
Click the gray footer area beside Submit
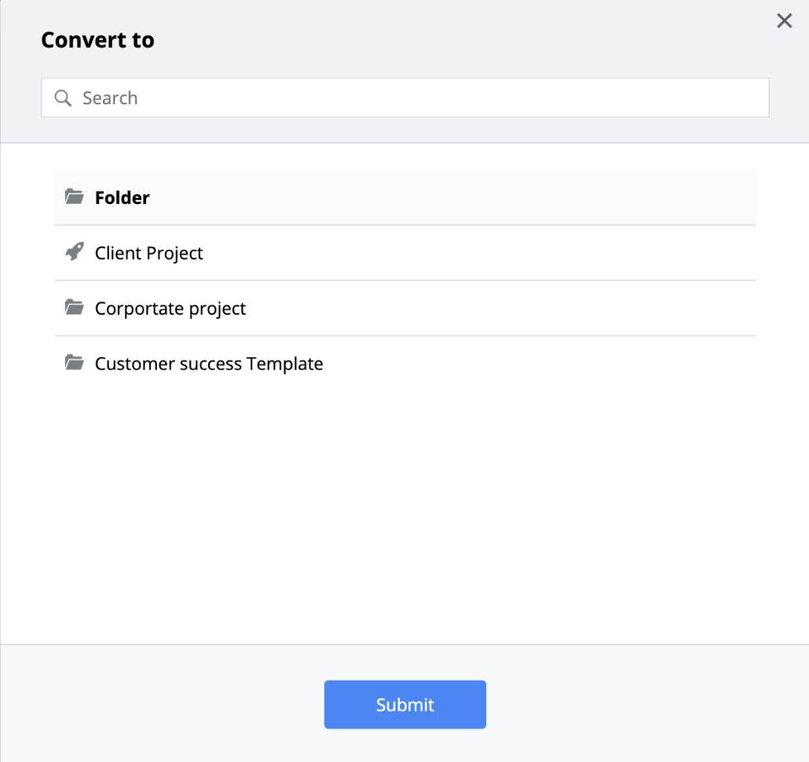coord(645,704)
